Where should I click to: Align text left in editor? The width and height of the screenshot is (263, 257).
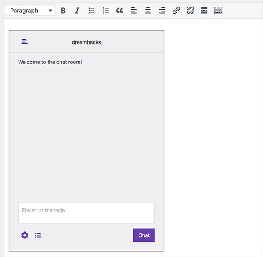tap(134, 11)
